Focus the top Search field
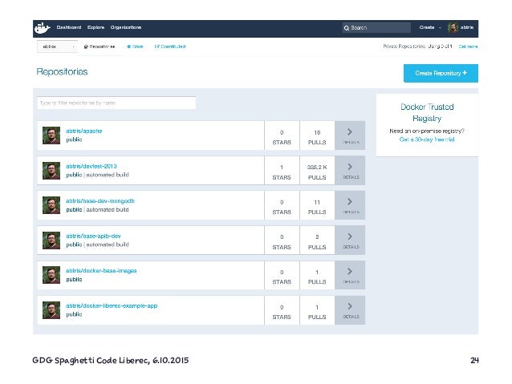Viewport: 512px width, 384px height. coord(376,28)
